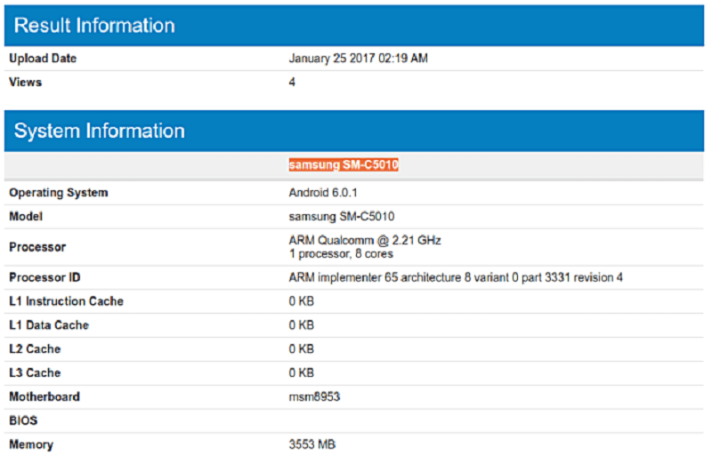Select the L1 Instruction Cache label
The image size is (712, 471).
[x=67, y=301]
